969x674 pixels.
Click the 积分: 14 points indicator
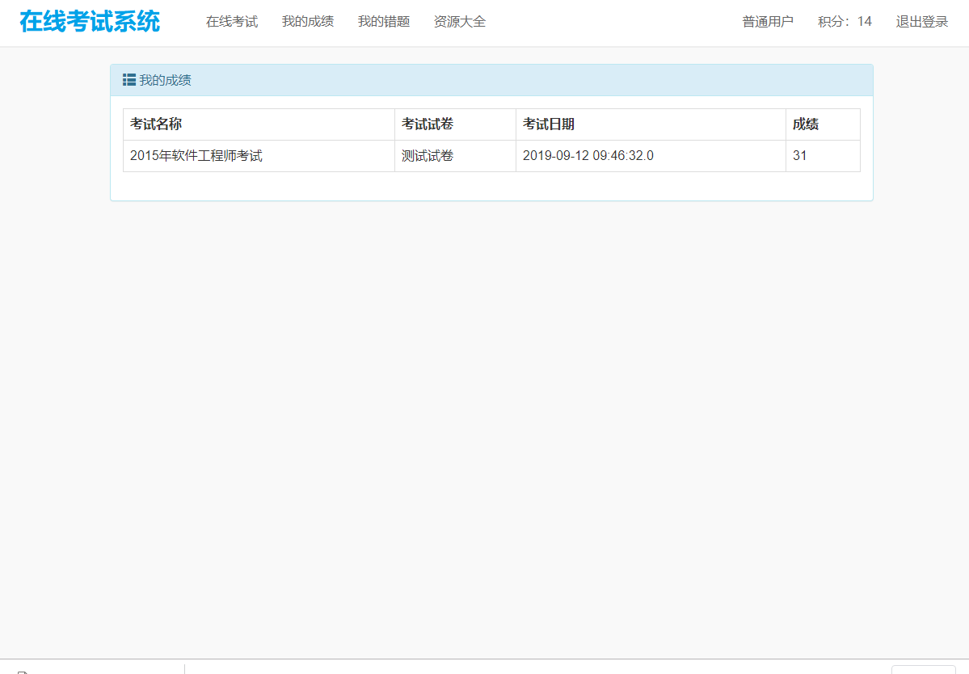pyautogui.click(x=845, y=22)
